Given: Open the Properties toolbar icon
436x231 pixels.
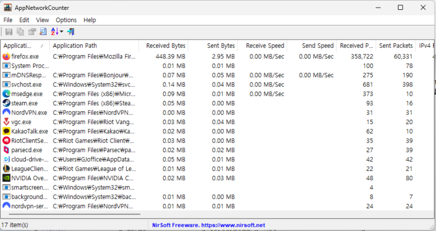Looking at the screenshot, I should pyautogui.click(x=32, y=32).
